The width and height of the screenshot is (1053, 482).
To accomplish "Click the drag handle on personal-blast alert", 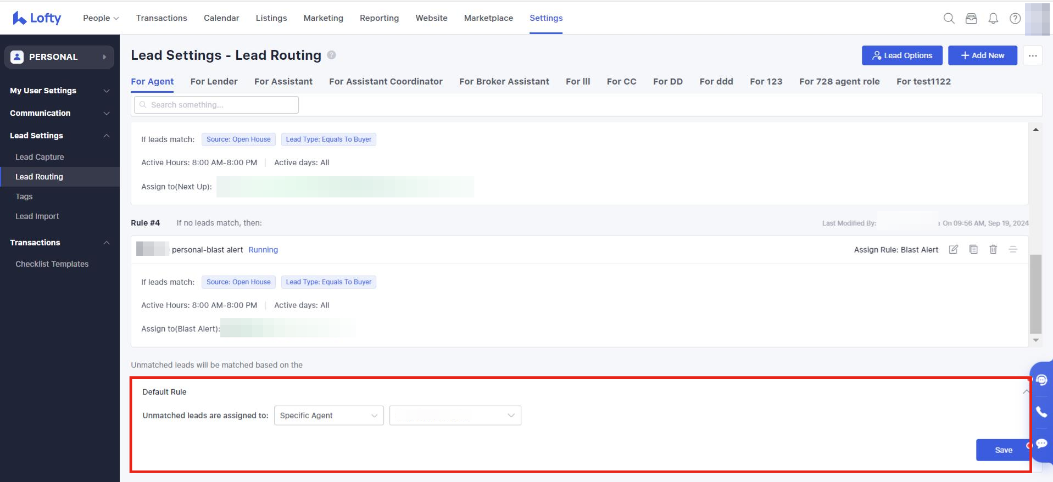I will pos(1013,249).
